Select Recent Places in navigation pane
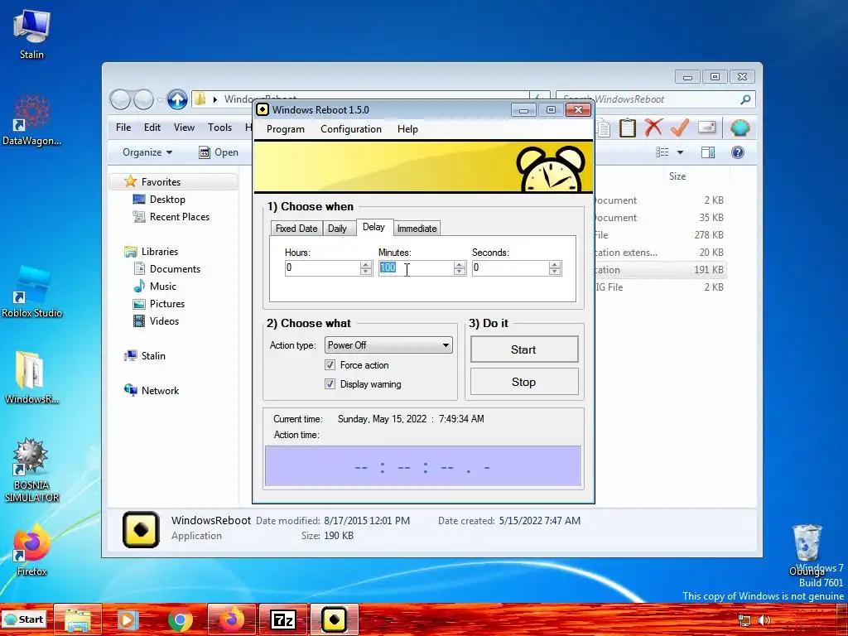This screenshot has height=636, width=848. 179,217
